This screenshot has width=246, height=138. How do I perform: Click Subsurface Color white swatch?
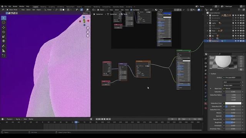pos(233,103)
